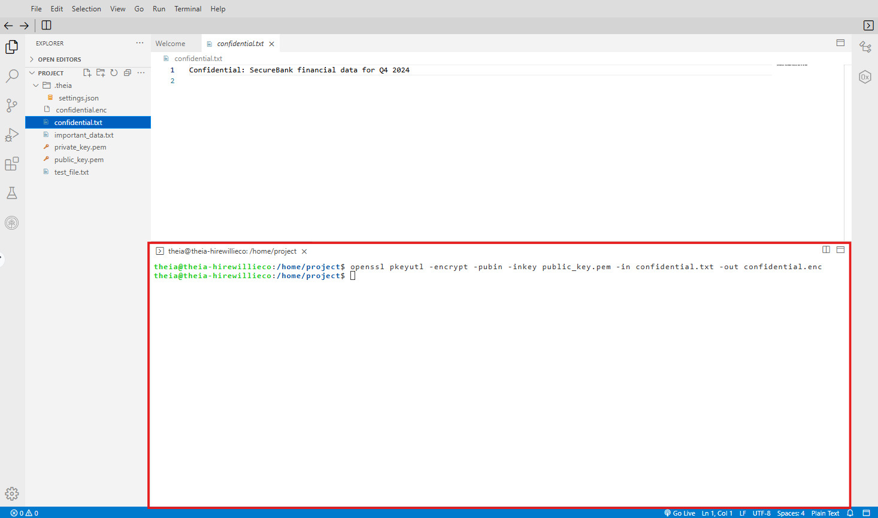Click confidential.txt breadcrumb above editor

(198, 59)
